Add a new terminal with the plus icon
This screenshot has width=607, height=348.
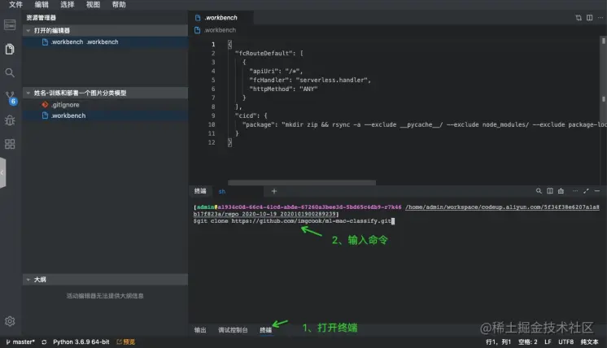273,191
